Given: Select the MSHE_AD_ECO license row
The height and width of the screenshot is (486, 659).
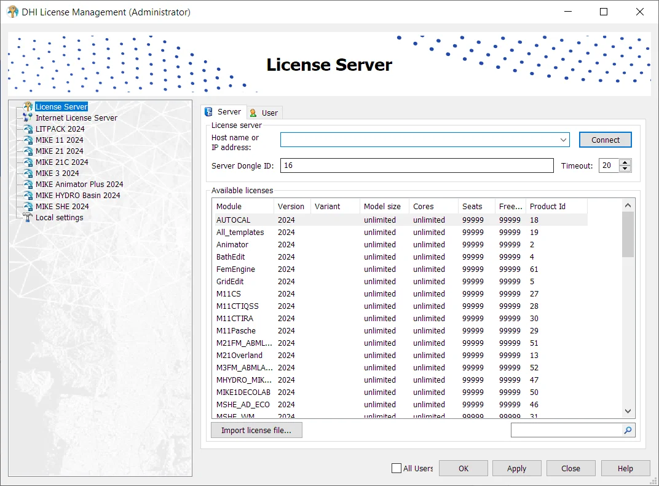Looking at the screenshot, I should 400,404.
